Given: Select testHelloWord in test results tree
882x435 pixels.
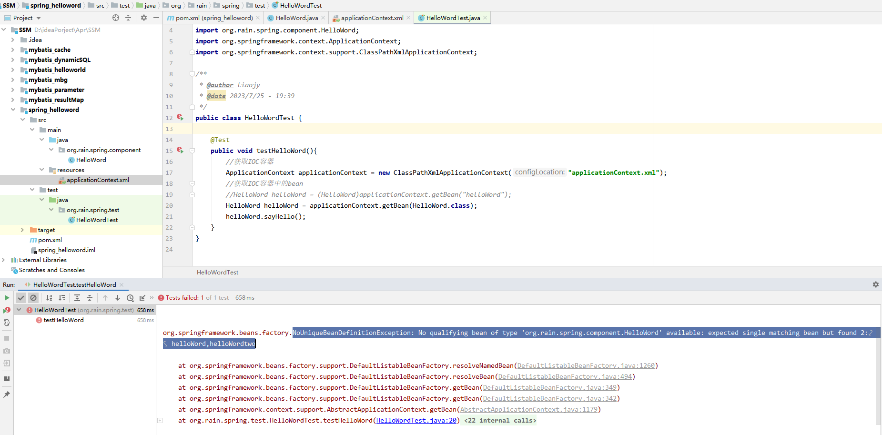Looking at the screenshot, I should tap(63, 320).
